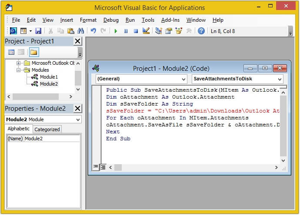
Task: Maximize the Module2 code window
Action: (x=265, y=68)
